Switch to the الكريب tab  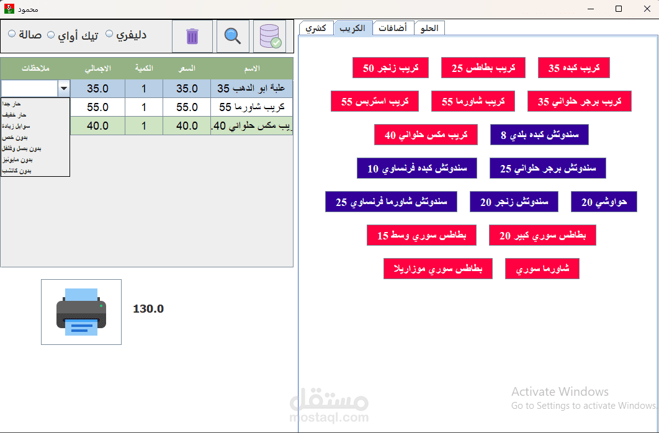(x=352, y=28)
